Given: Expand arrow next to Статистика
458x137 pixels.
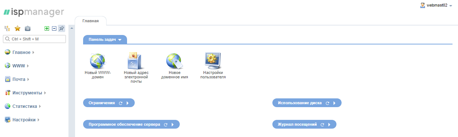Looking at the screenshot, I should point(40,106).
